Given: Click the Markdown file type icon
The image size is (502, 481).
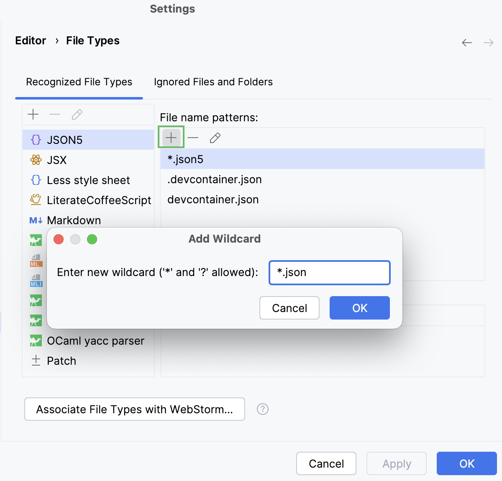Looking at the screenshot, I should click(36, 220).
